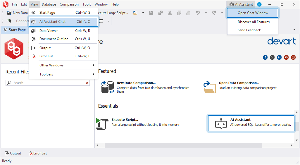Viewport: 300px width, 165px height.
Task: Click the AI Assistant title bar button
Action: click(241, 4)
